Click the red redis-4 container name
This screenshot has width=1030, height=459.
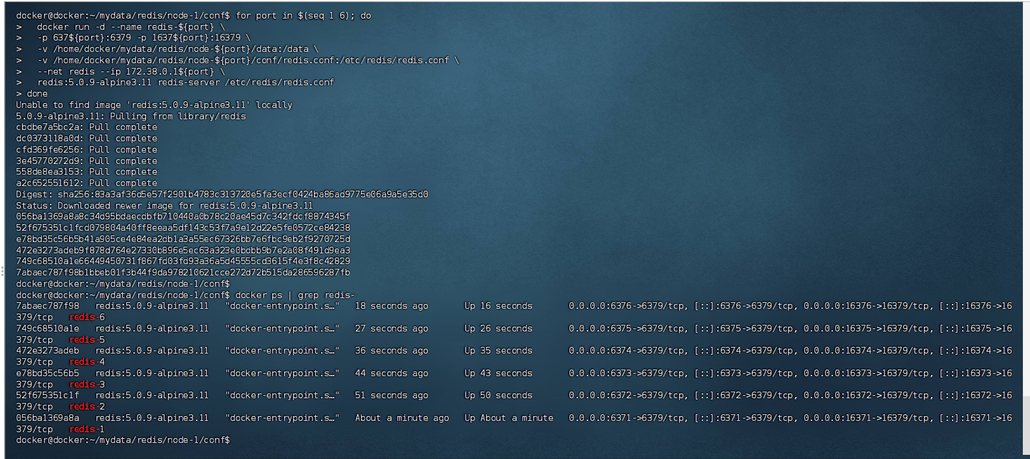point(87,362)
